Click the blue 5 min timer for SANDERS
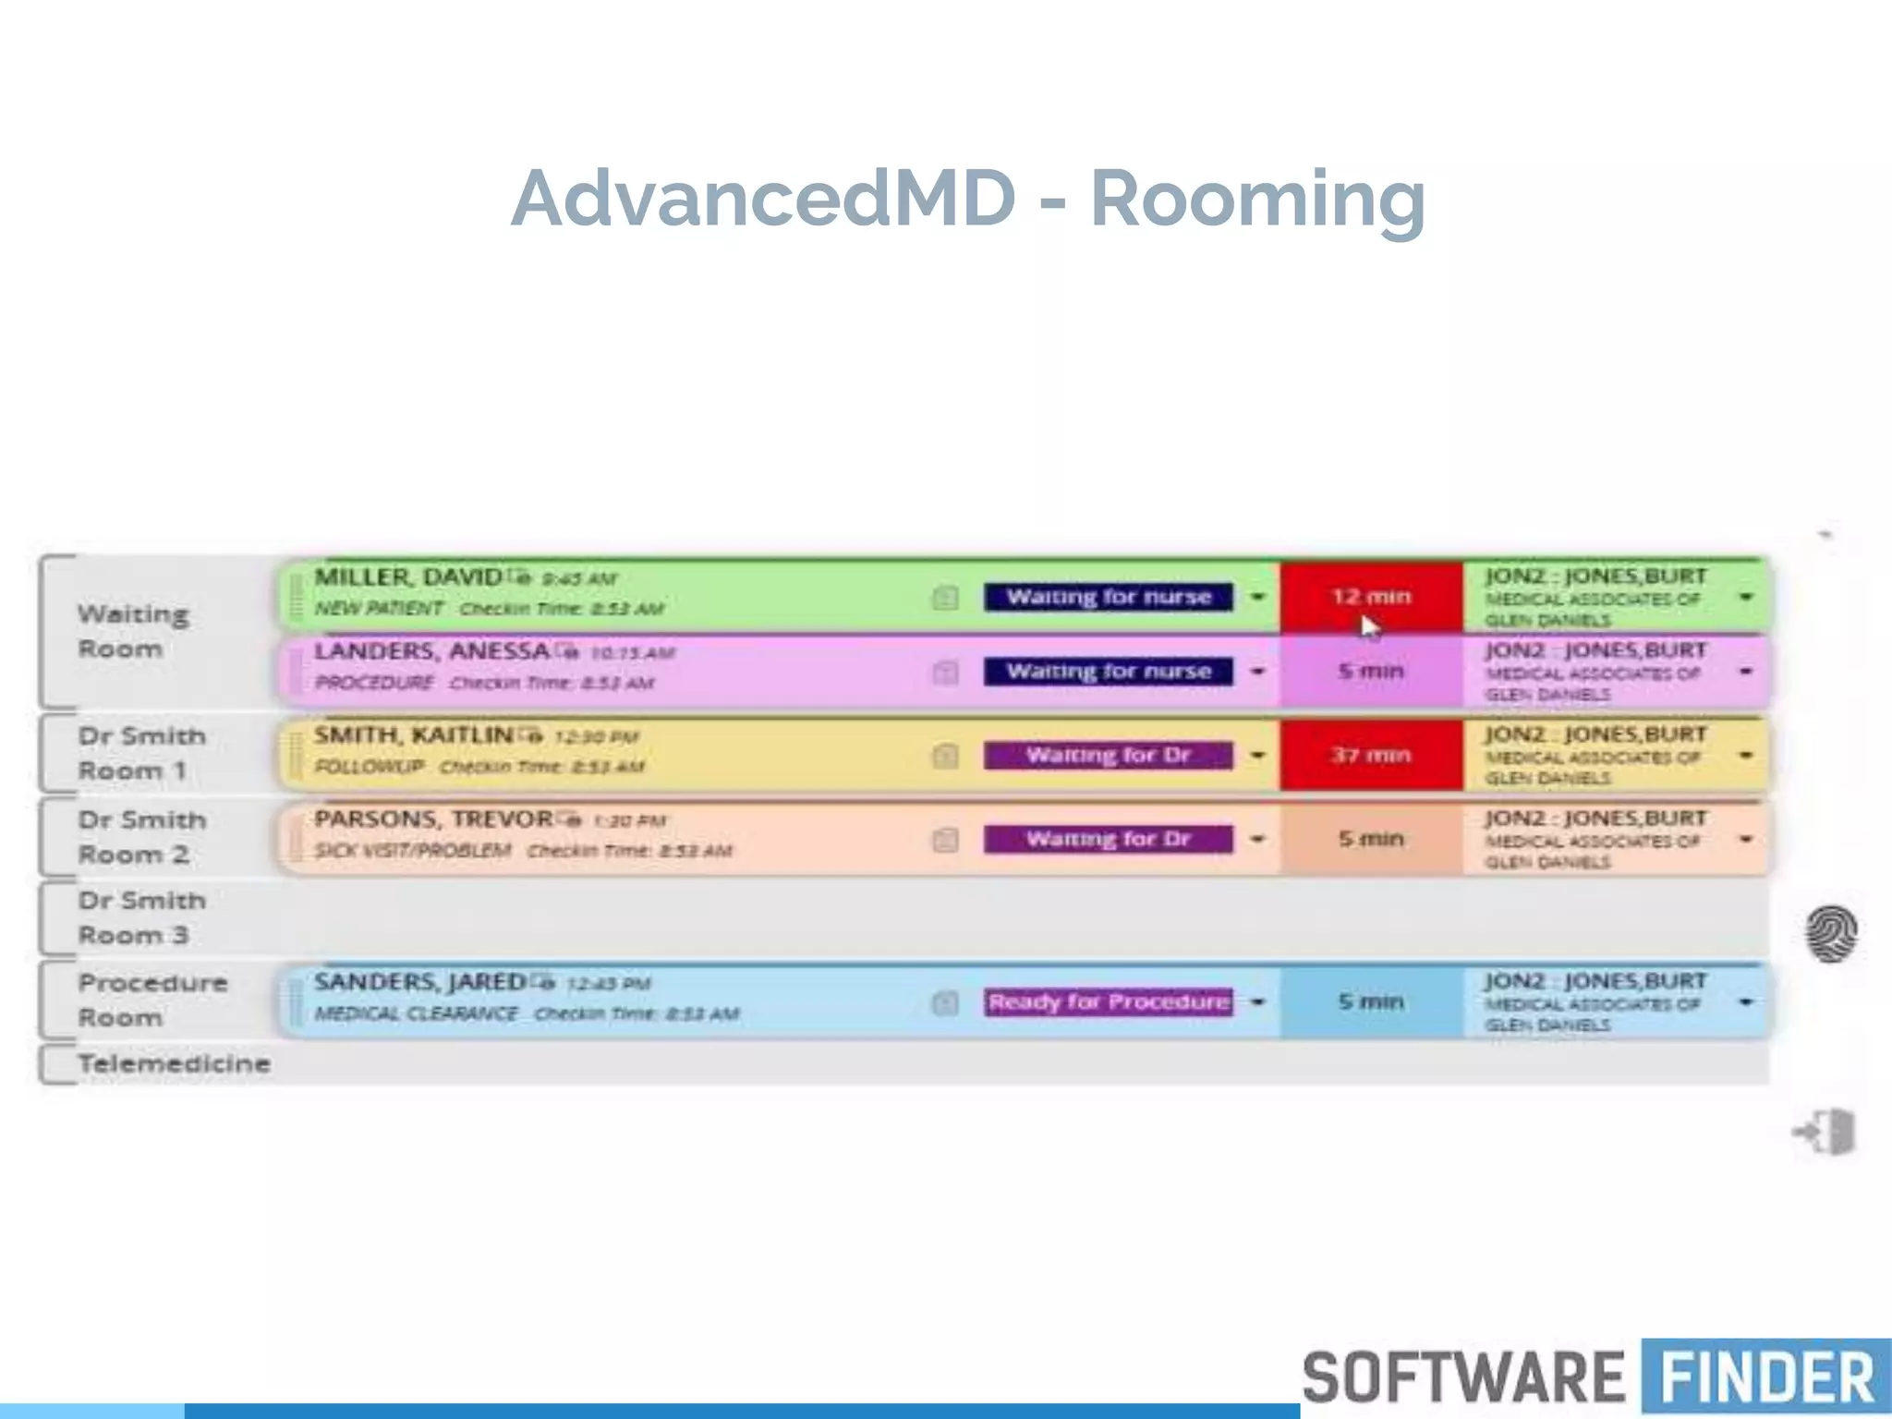 point(1371,1002)
